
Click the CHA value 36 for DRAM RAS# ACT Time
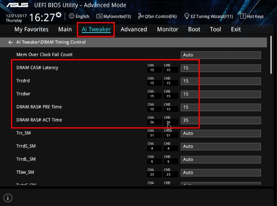click(x=152, y=122)
